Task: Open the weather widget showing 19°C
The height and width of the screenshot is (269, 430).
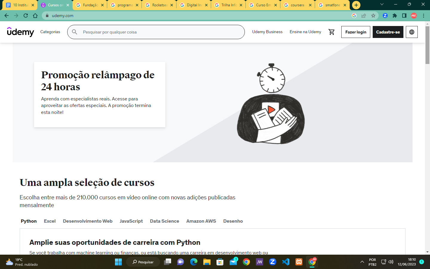Action: pos(22,262)
